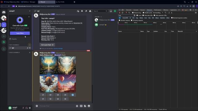Viewport: 198px width, 111px height.
Task: Toggle Preserve log checkbox
Action: point(133,13)
